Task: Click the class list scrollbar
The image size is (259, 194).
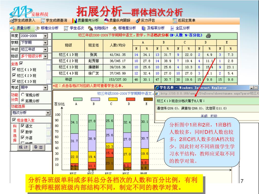Action: 49,72
